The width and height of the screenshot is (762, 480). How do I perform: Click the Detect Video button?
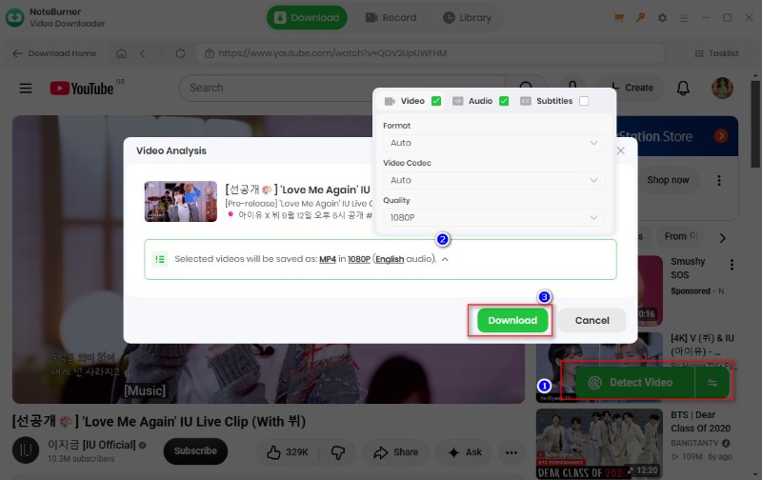634,383
